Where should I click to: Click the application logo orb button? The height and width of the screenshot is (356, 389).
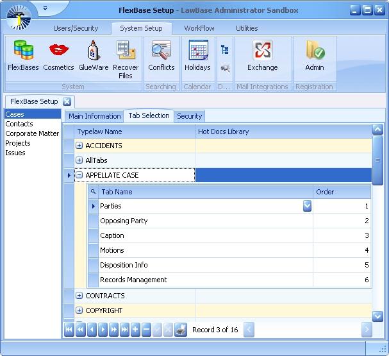[19, 18]
